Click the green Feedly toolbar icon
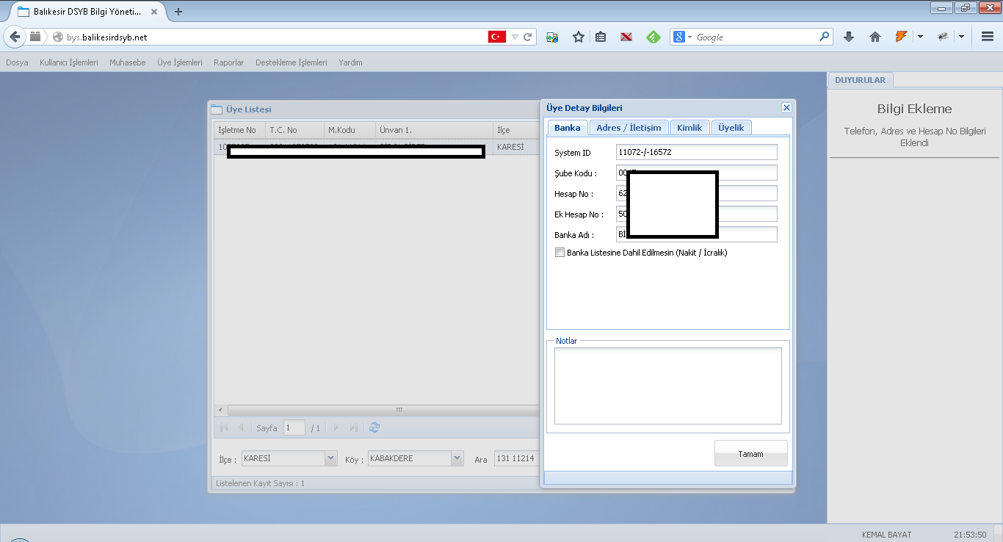The height and width of the screenshot is (542, 1003). point(653,37)
